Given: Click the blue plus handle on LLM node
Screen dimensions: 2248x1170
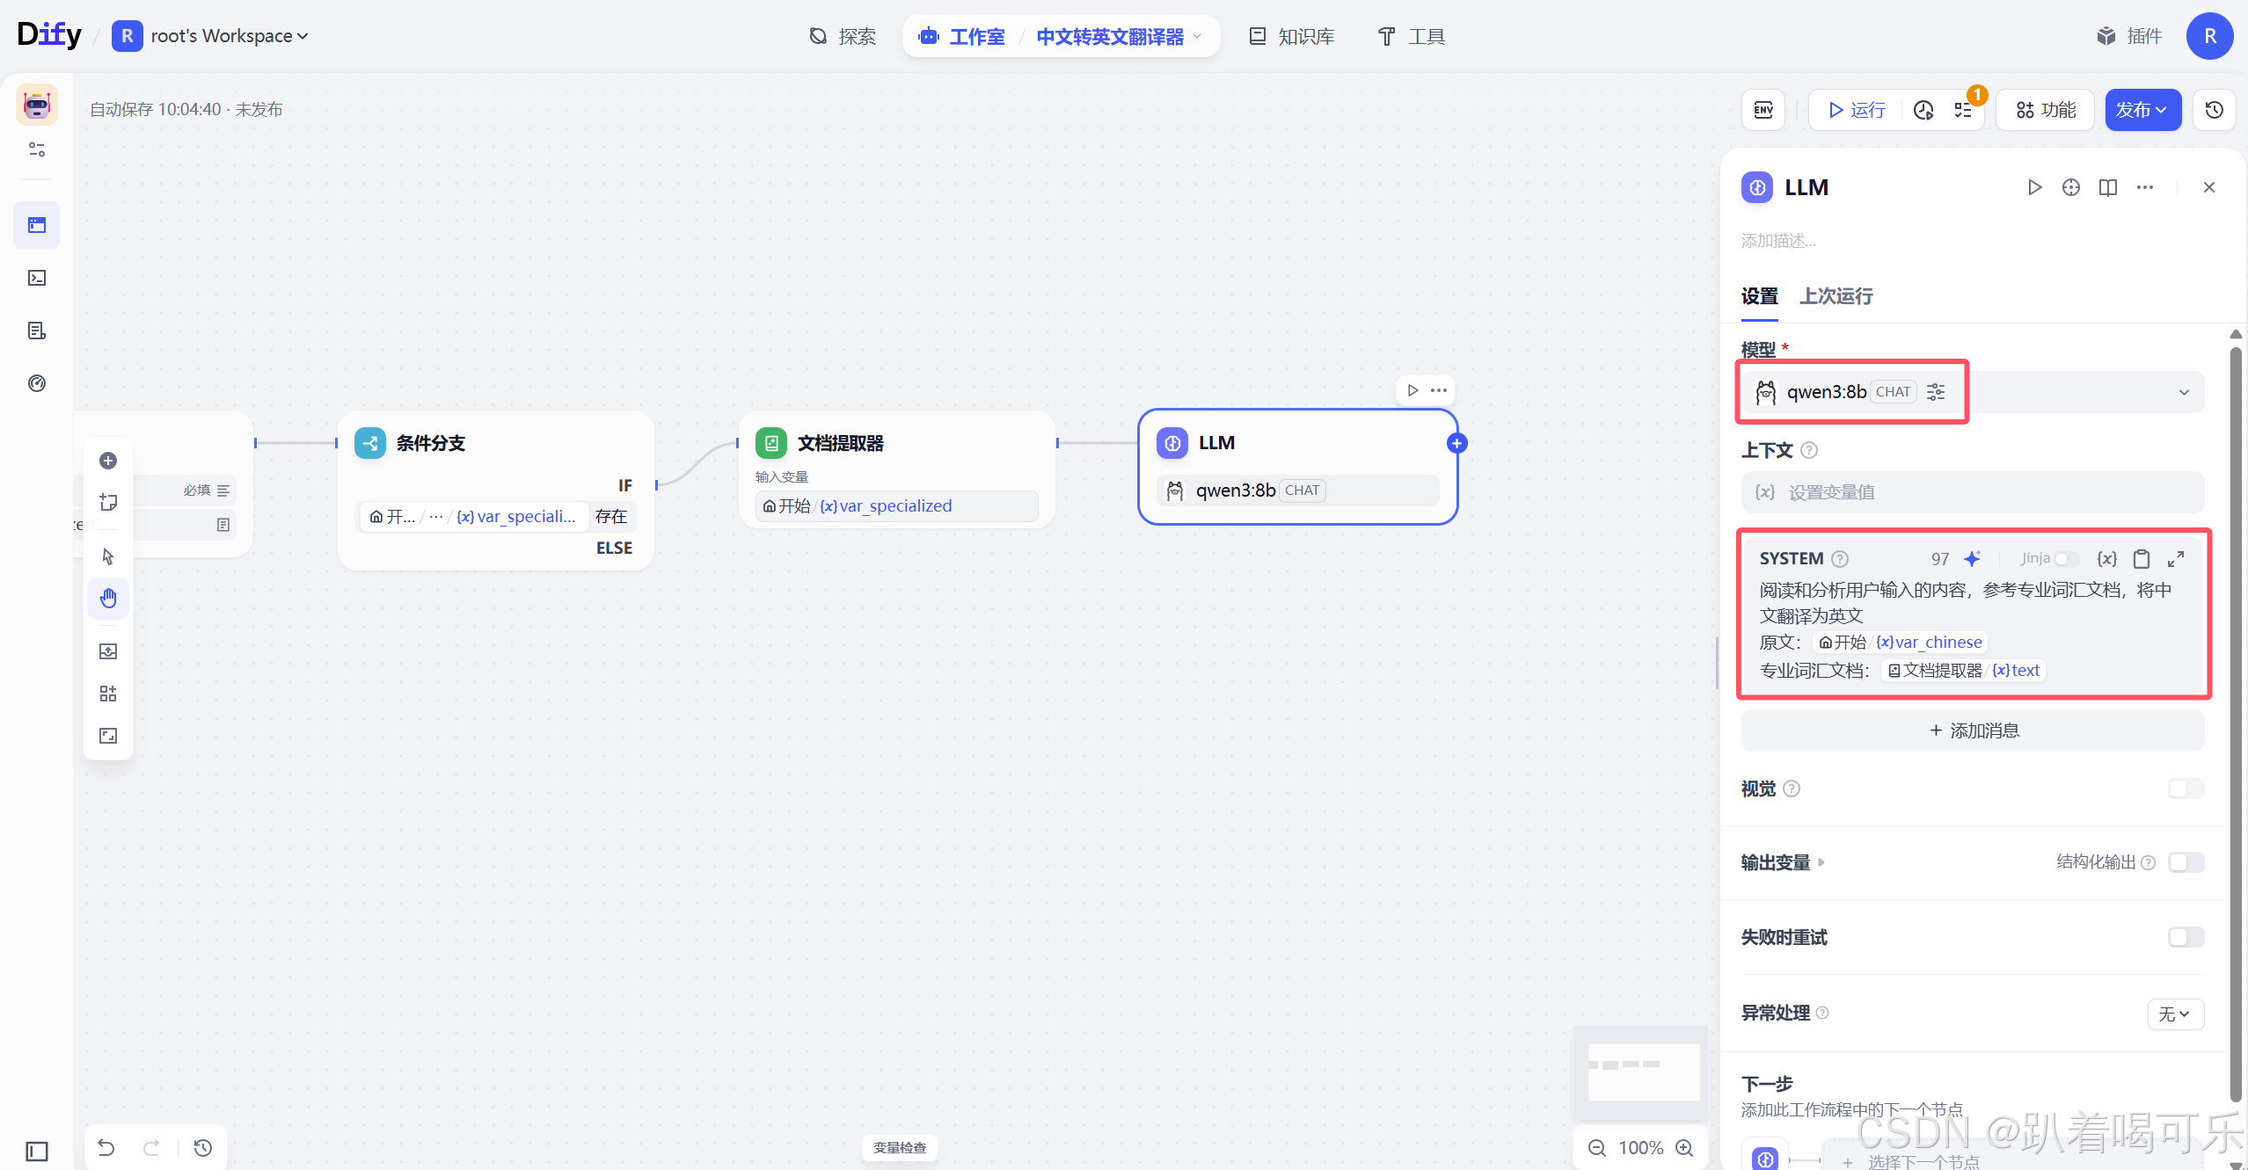Looking at the screenshot, I should 1457,444.
